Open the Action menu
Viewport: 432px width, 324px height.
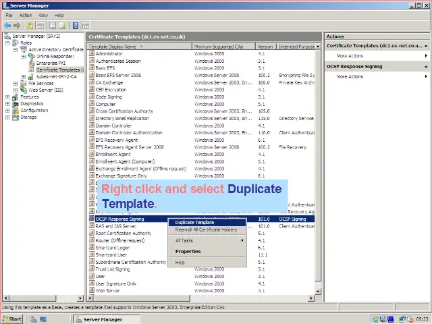pos(26,15)
